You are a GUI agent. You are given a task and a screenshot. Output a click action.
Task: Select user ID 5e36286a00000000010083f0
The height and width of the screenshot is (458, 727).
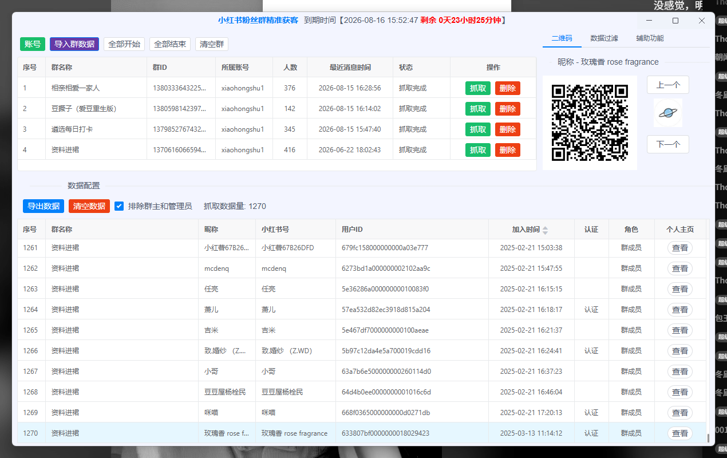click(385, 289)
